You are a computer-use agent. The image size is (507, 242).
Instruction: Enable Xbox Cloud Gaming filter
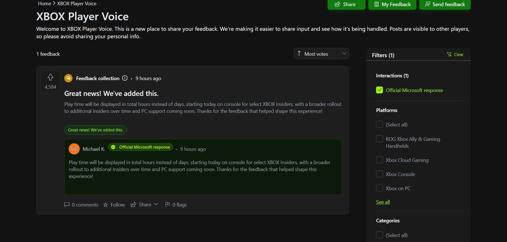(379, 160)
